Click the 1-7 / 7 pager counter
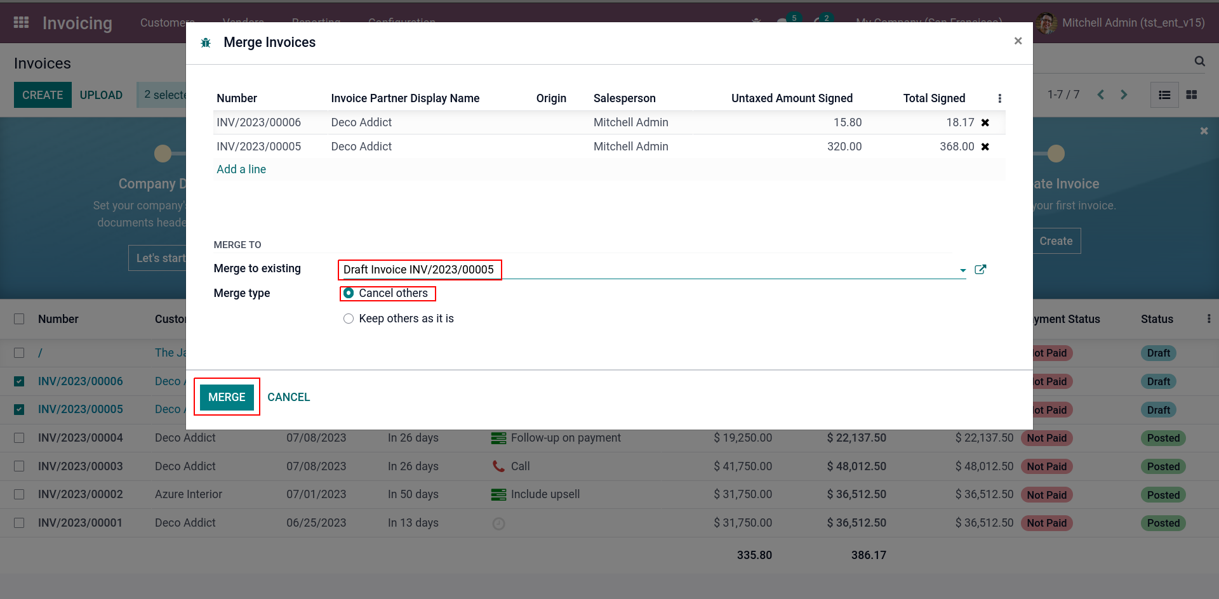The image size is (1219, 599). coord(1063,95)
